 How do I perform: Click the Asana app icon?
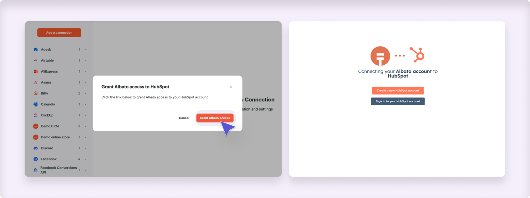[36, 82]
